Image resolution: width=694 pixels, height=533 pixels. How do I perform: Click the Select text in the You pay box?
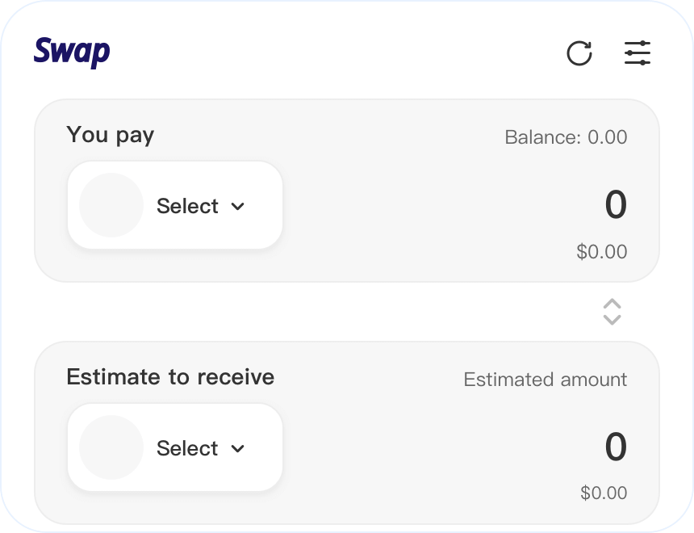(187, 206)
